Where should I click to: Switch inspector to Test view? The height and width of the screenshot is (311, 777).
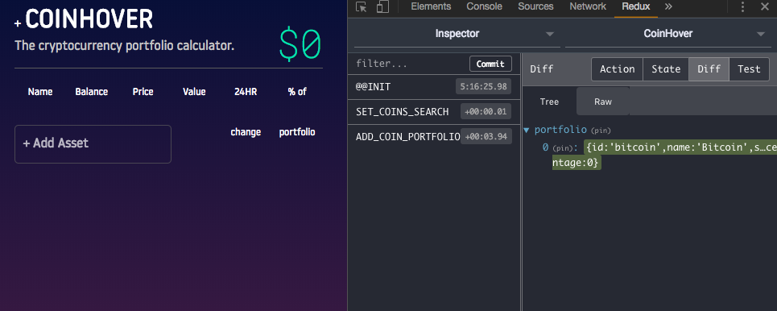749,69
